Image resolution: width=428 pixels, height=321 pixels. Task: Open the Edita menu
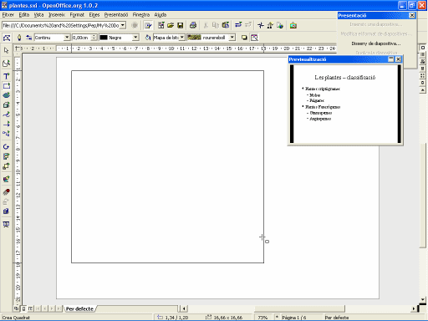coord(24,15)
